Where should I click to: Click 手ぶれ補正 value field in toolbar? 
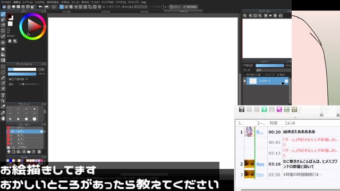pyautogui.click(x=141, y=7)
